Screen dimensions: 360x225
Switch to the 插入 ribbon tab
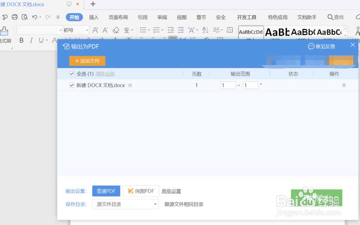click(x=93, y=17)
